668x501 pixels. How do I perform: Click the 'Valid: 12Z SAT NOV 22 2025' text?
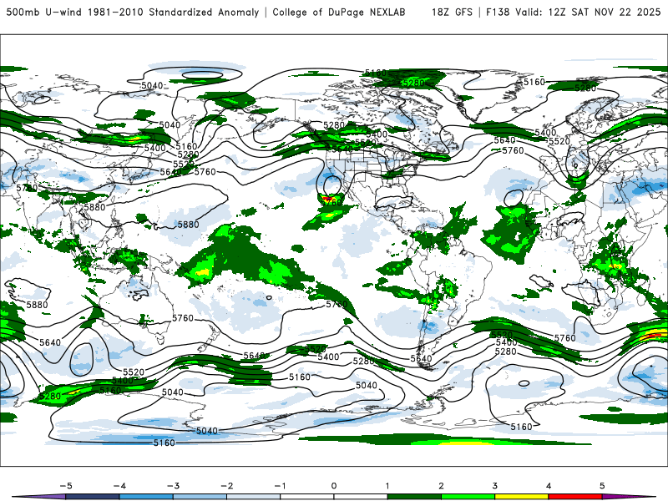point(588,12)
